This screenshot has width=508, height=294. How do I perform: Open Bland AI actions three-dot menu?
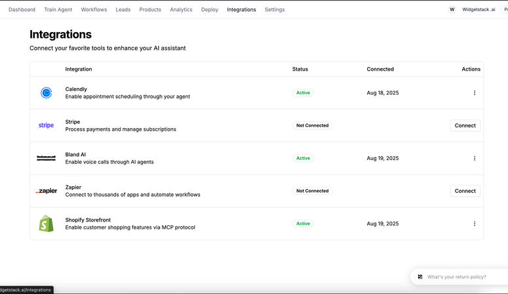coord(475,158)
